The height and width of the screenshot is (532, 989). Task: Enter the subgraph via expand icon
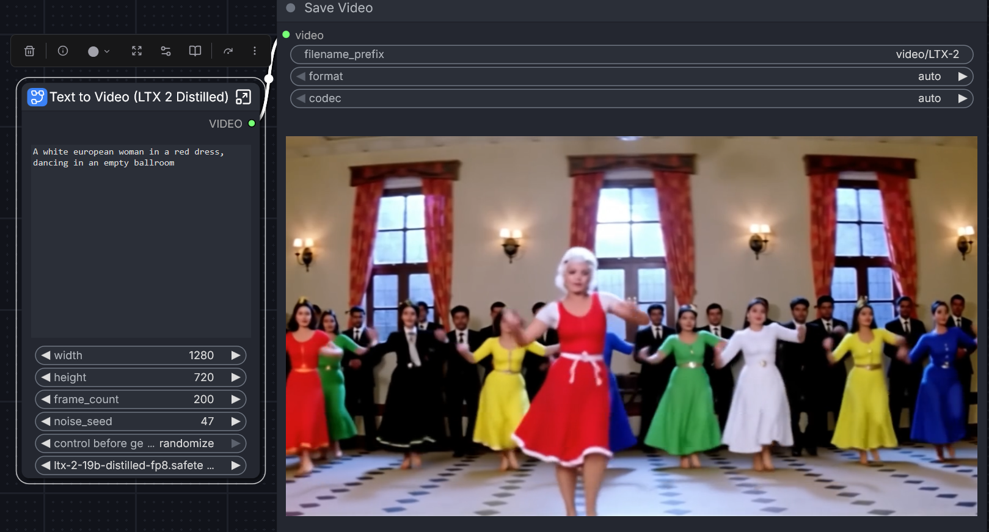click(x=243, y=97)
